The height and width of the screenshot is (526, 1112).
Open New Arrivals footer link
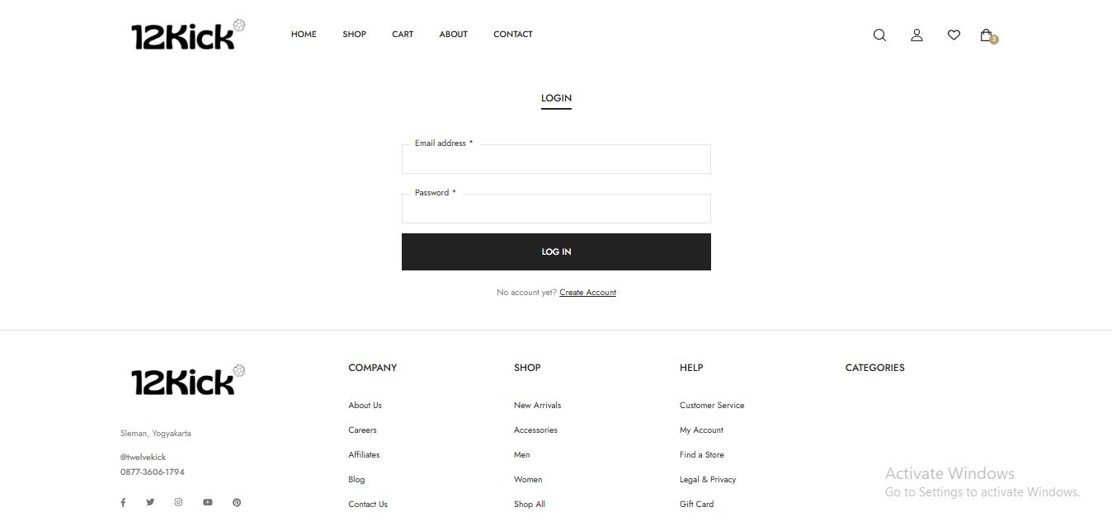537,406
